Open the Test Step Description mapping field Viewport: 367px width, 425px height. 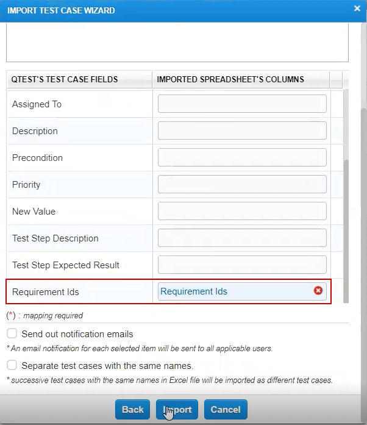242,238
